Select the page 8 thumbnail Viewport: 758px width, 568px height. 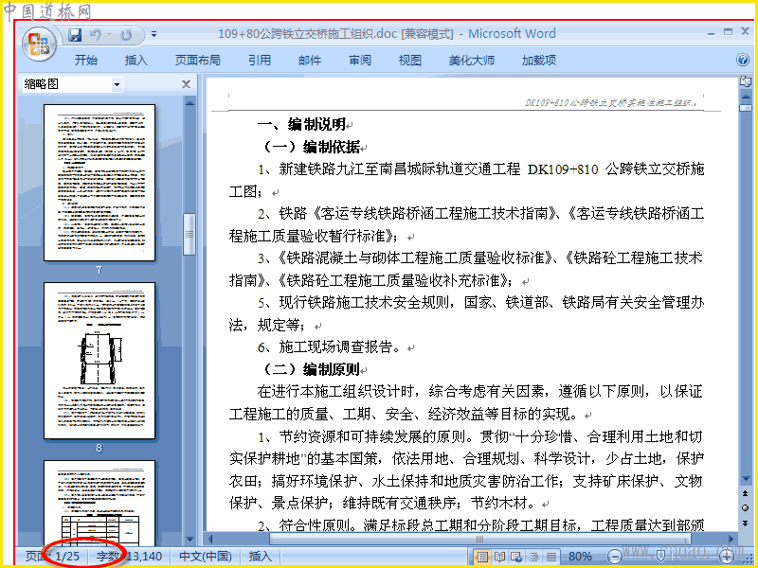(99, 361)
